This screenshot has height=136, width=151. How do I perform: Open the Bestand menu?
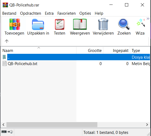click(x=9, y=13)
